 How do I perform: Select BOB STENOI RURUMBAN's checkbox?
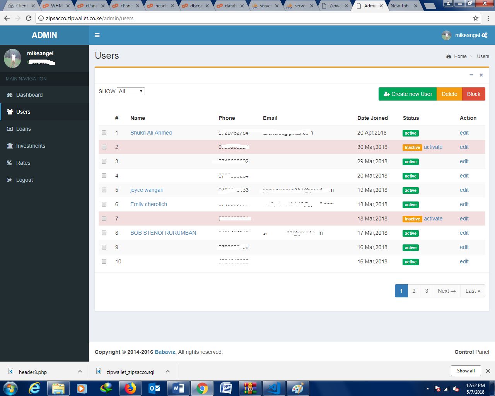coord(104,233)
